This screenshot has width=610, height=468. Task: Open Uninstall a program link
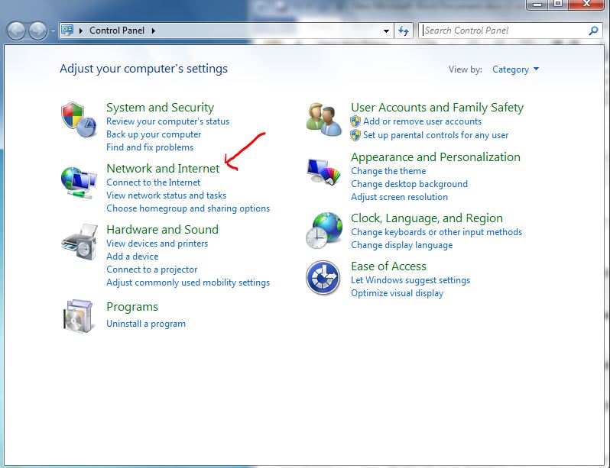[x=145, y=324]
